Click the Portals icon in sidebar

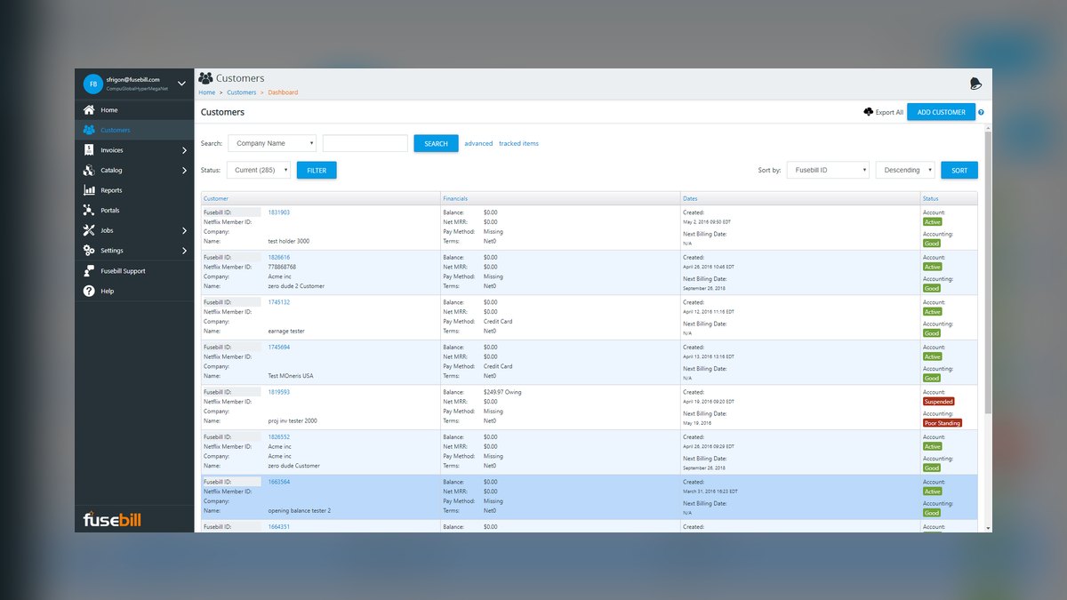89,211
